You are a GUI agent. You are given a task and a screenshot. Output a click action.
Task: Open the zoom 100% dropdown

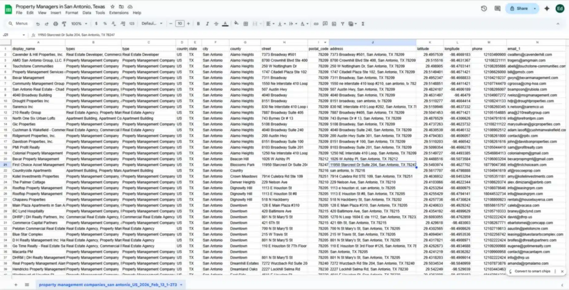tap(79, 24)
